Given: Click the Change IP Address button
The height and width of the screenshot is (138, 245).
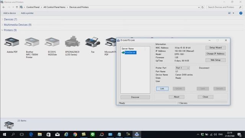Looking at the screenshot, I should (x=216, y=54).
